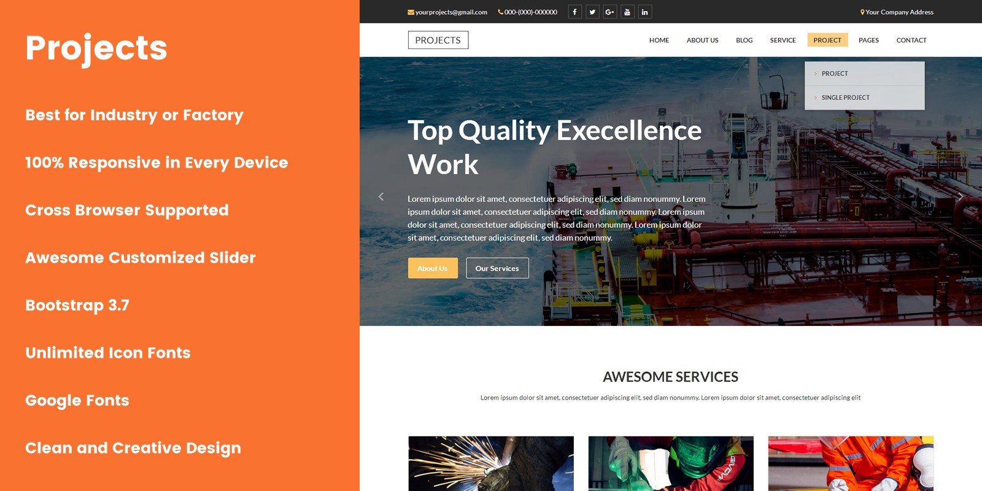Click the PROJECTS logo box
The height and width of the screenshot is (491, 982).
point(438,40)
